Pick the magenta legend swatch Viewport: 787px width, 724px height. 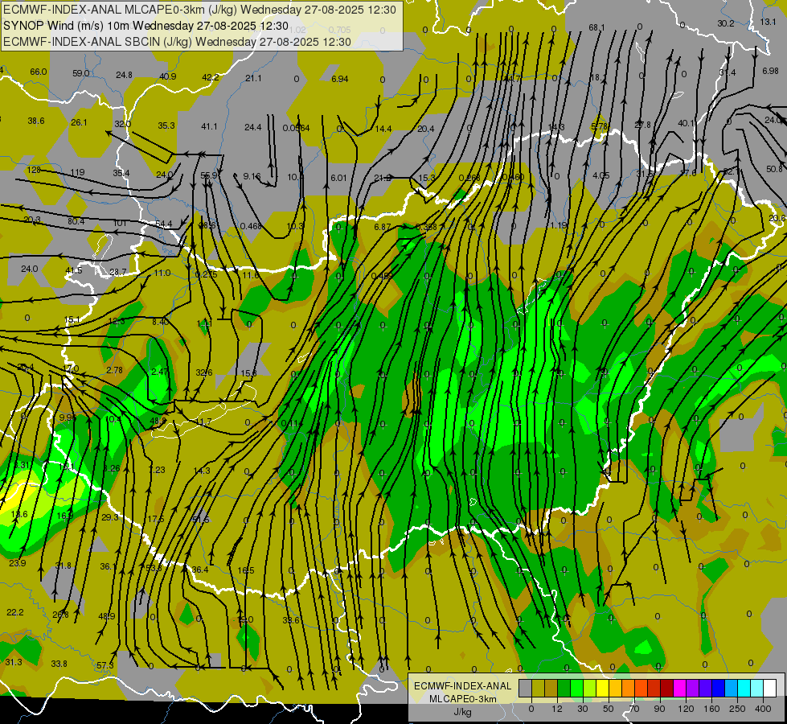[680, 688]
